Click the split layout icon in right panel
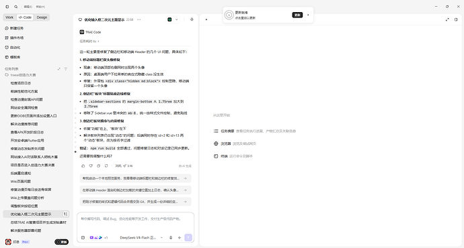 [x=456, y=19]
